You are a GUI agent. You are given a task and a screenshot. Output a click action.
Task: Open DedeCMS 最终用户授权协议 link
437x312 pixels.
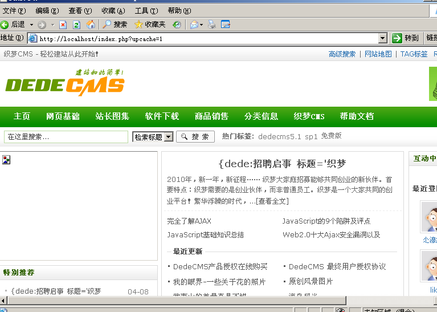point(337,267)
